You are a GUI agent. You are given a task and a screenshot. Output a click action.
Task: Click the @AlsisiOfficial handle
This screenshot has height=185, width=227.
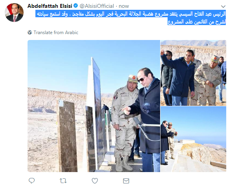[97, 6]
